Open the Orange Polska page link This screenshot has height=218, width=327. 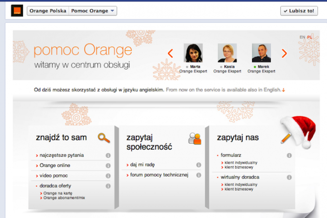(48, 11)
